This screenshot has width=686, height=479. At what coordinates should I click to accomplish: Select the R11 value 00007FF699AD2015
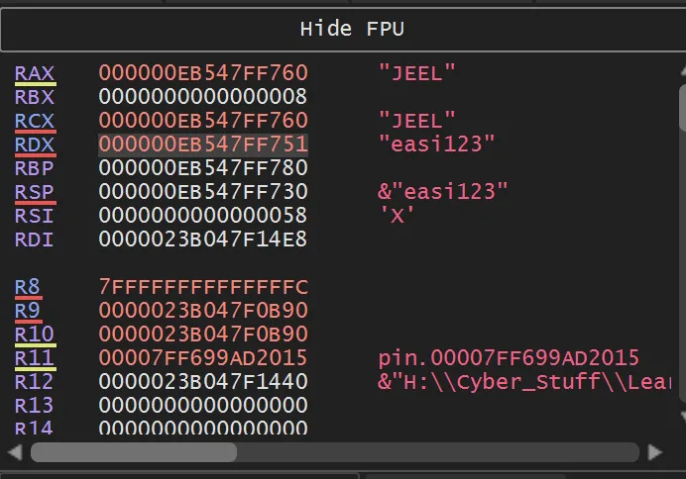coord(203,358)
